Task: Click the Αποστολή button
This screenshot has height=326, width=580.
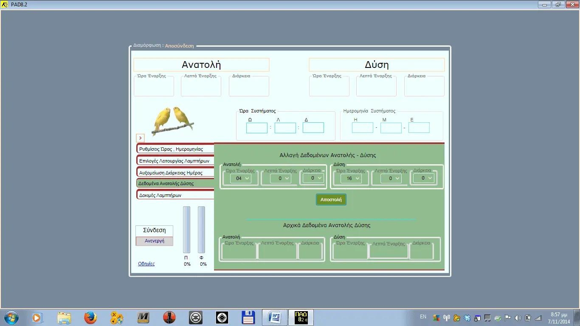Action: click(x=331, y=200)
